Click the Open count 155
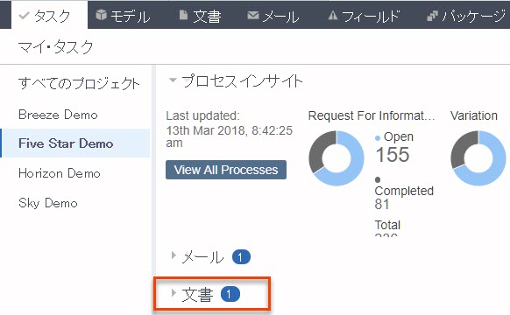The height and width of the screenshot is (315, 510). tap(393, 154)
